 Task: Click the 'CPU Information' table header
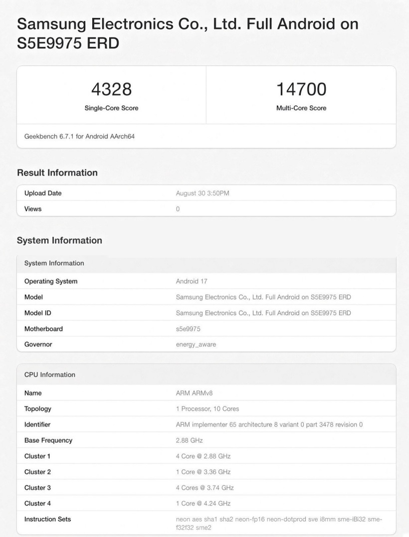tap(206, 375)
